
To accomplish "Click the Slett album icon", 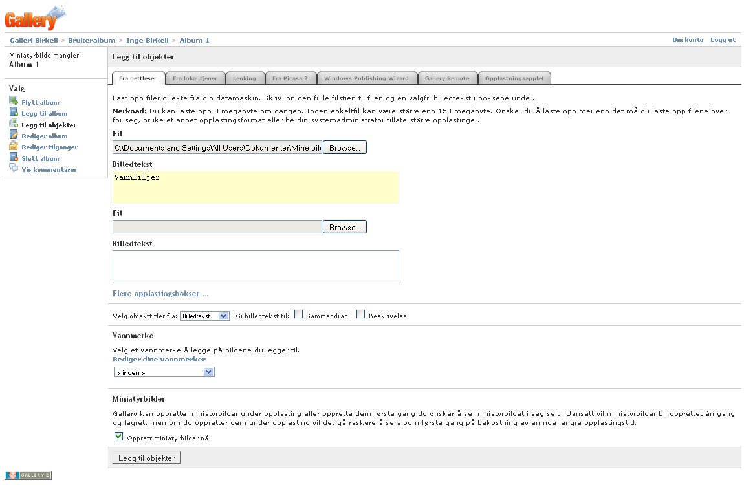I will pyautogui.click(x=14, y=158).
